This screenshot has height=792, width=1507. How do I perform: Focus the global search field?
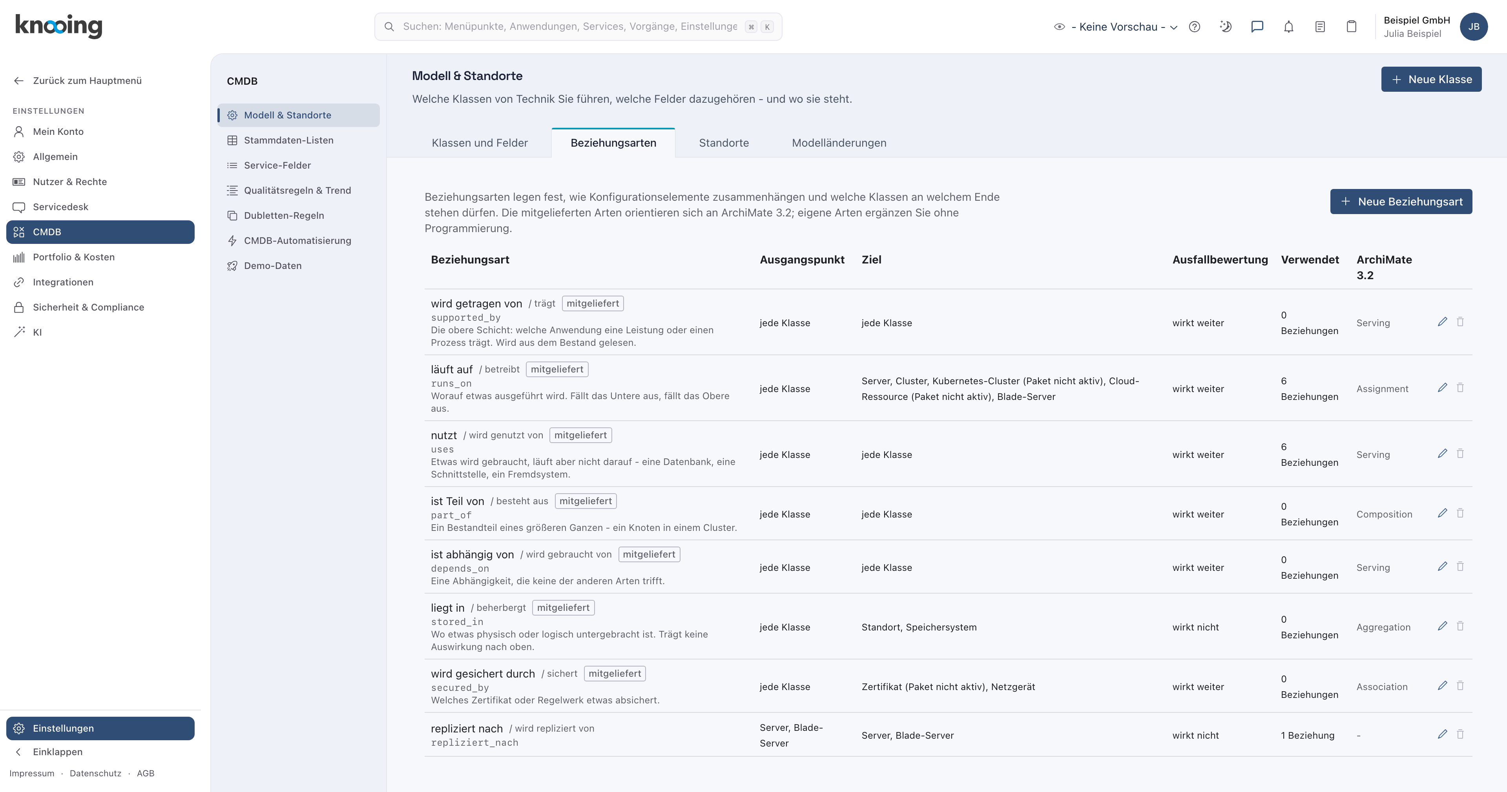(578, 27)
